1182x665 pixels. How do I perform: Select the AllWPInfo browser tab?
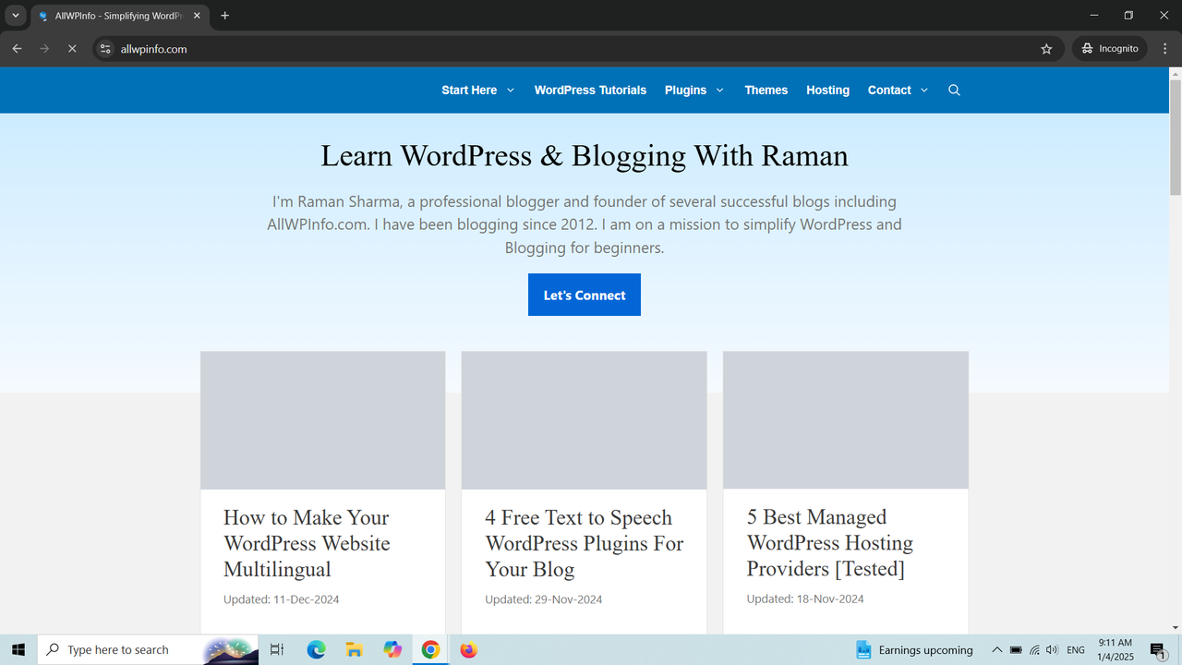click(x=119, y=16)
